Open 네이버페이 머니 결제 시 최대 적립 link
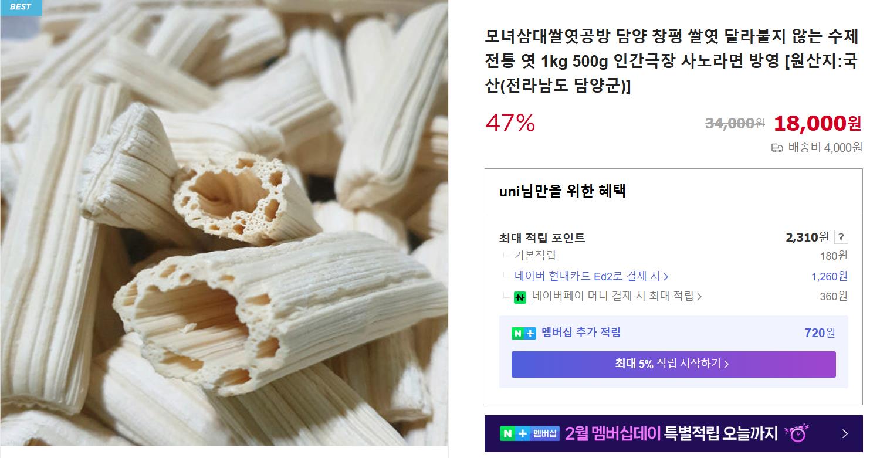Screen dimensions: 880x458 pyautogui.click(x=612, y=296)
